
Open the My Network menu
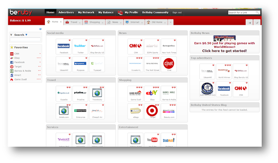(86, 13)
